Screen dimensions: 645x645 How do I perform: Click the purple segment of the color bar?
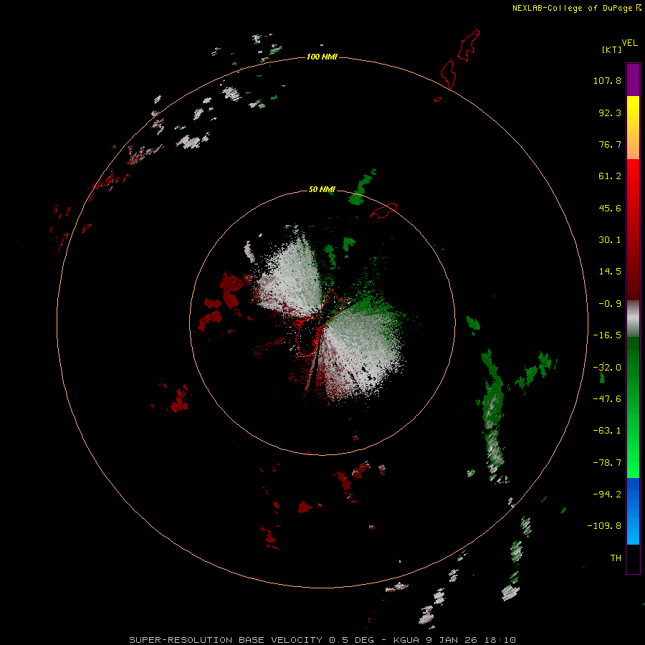[x=633, y=80]
